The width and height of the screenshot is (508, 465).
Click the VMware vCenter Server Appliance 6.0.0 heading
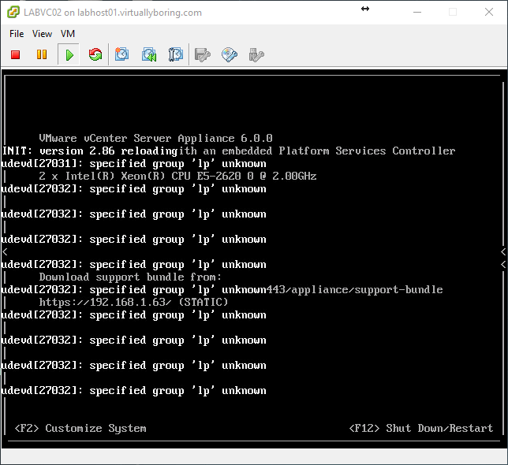tap(155, 138)
